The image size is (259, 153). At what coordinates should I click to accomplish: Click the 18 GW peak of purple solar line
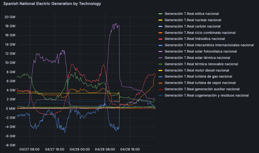[x=115, y=24]
